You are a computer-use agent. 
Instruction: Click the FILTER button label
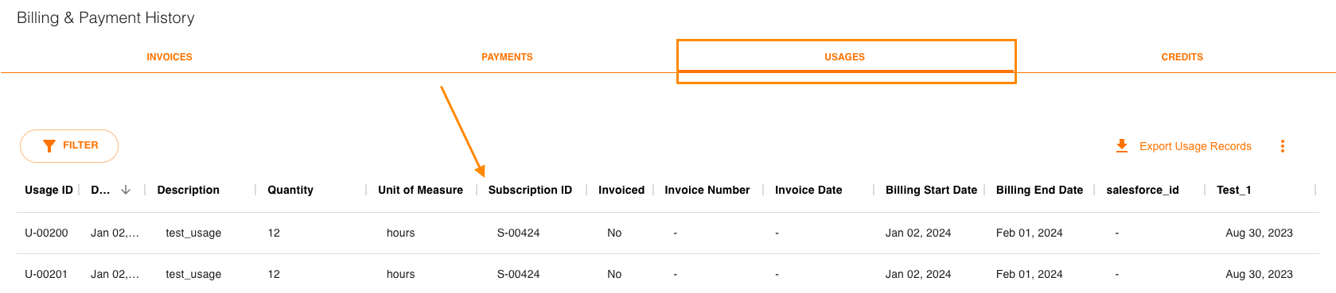tap(80, 145)
